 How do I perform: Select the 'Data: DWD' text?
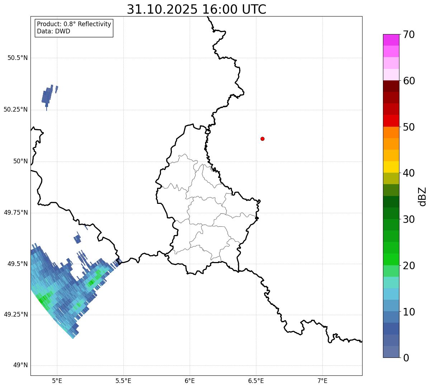53,31
